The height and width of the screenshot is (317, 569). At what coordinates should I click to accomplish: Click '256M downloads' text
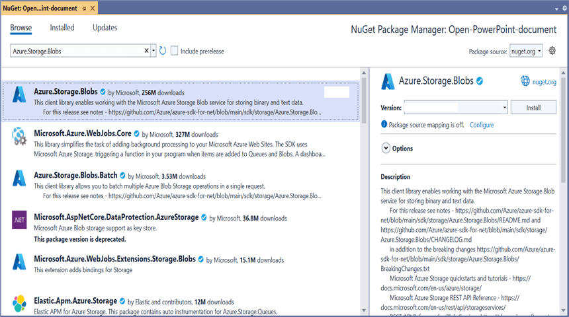click(163, 92)
